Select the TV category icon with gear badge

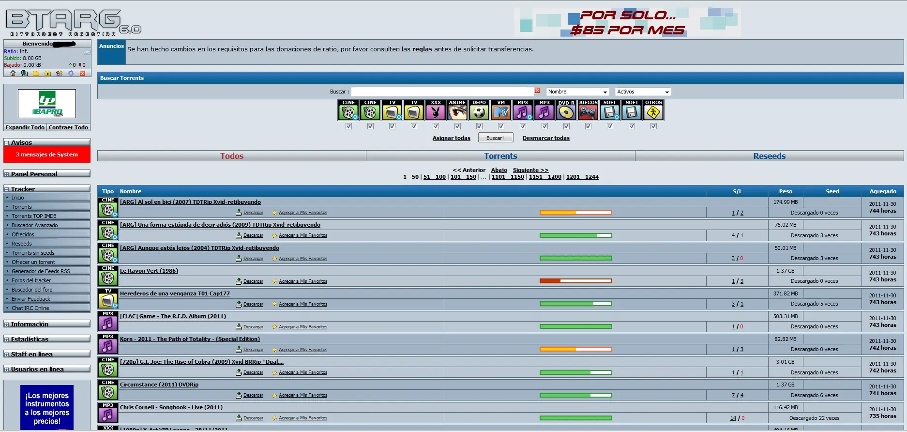tap(392, 110)
